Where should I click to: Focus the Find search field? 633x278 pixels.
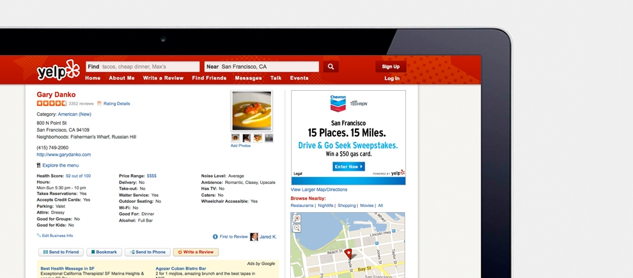pyautogui.click(x=143, y=66)
